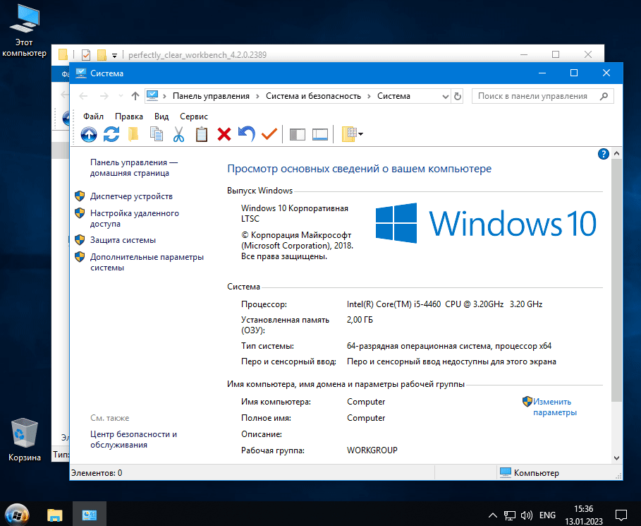Open the Файл menu
Image resolution: width=641 pixels, height=526 pixels.
(x=93, y=116)
